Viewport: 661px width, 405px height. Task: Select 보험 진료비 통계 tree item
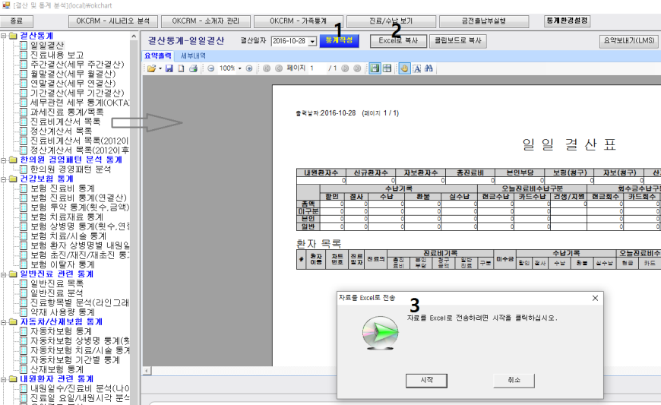click(62, 188)
